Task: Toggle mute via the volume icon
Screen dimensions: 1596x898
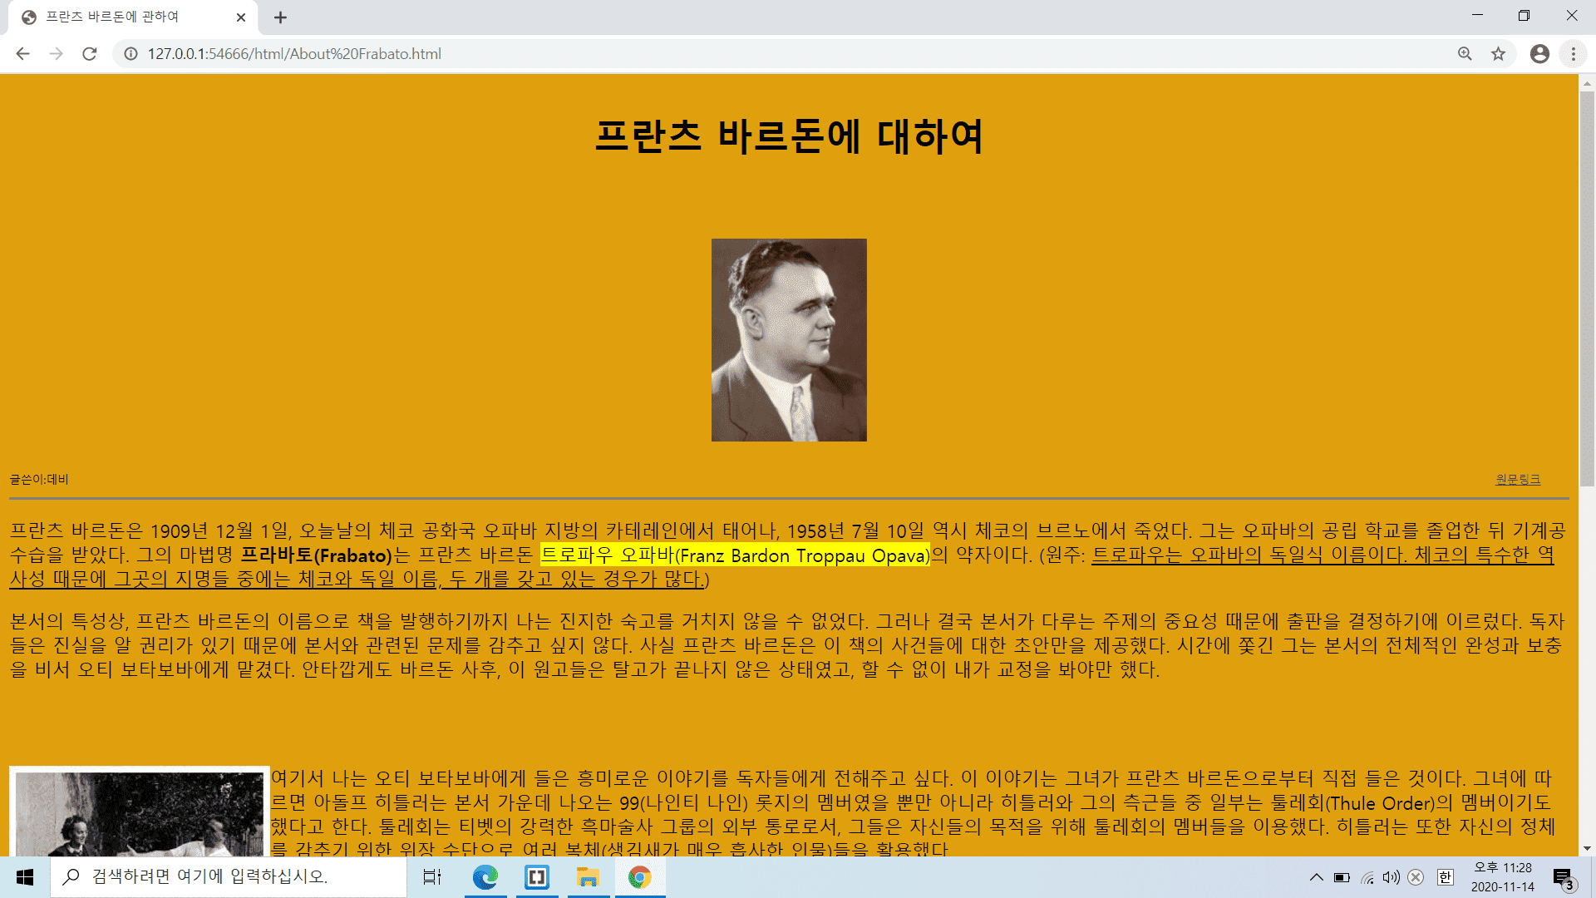Action: tap(1391, 876)
